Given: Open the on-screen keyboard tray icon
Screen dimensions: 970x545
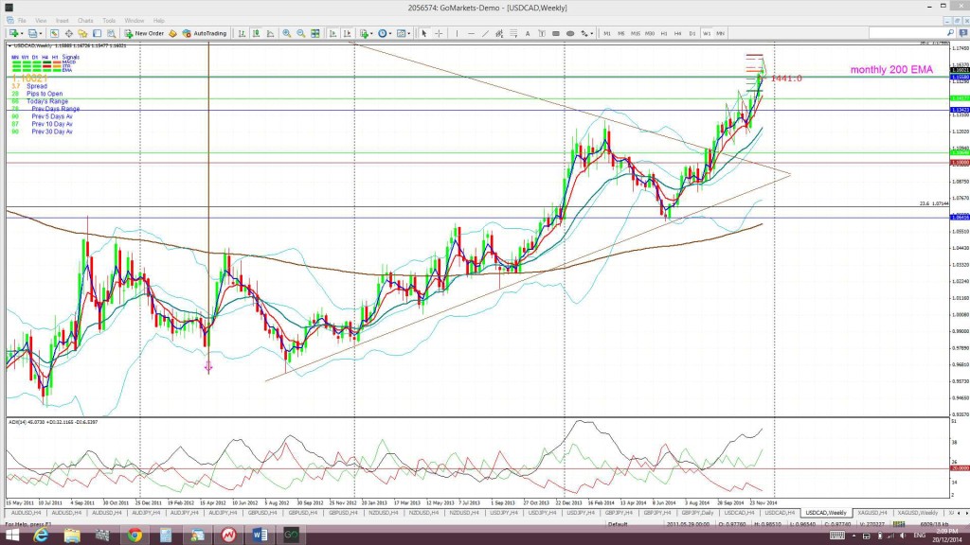Looking at the screenshot, I should pos(837,536).
